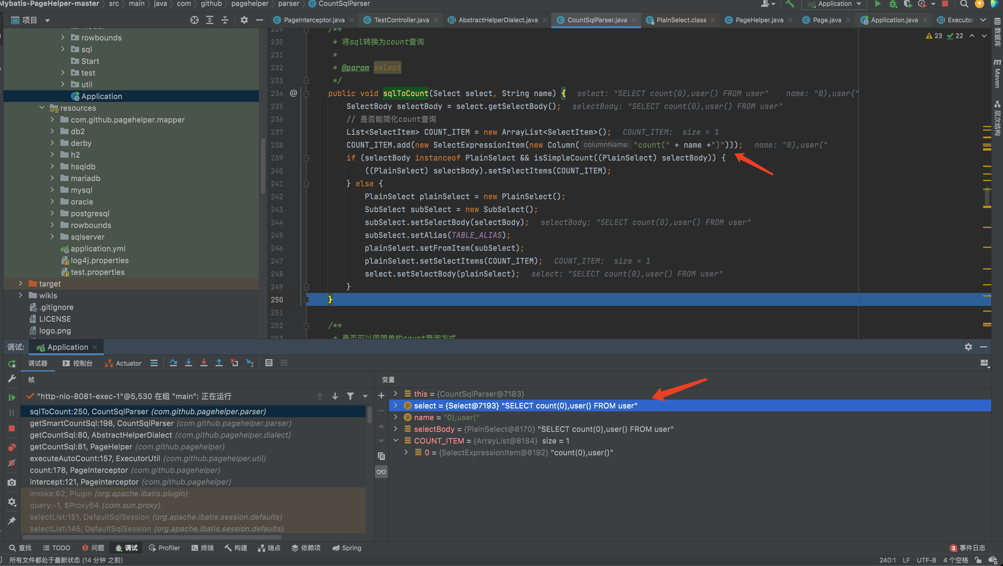Click the Run to Cursor icon
1003x566 pixels.
tap(250, 363)
